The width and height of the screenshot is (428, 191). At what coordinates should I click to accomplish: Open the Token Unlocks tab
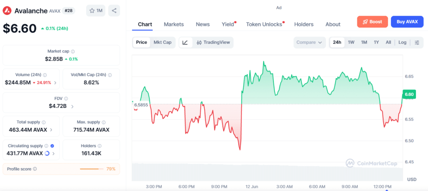pyautogui.click(x=264, y=24)
